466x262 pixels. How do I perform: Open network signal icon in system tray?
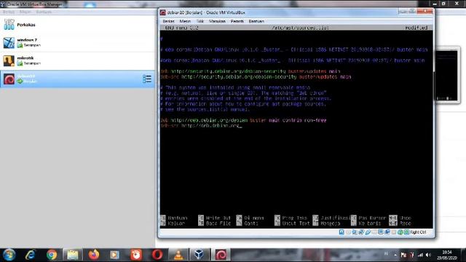click(x=420, y=255)
